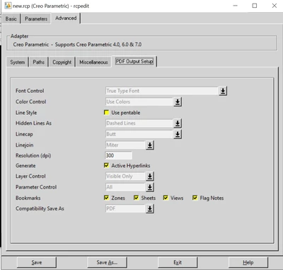283x270 pixels.
Task: Click the Font Control label
Action: pyautogui.click(x=30, y=91)
